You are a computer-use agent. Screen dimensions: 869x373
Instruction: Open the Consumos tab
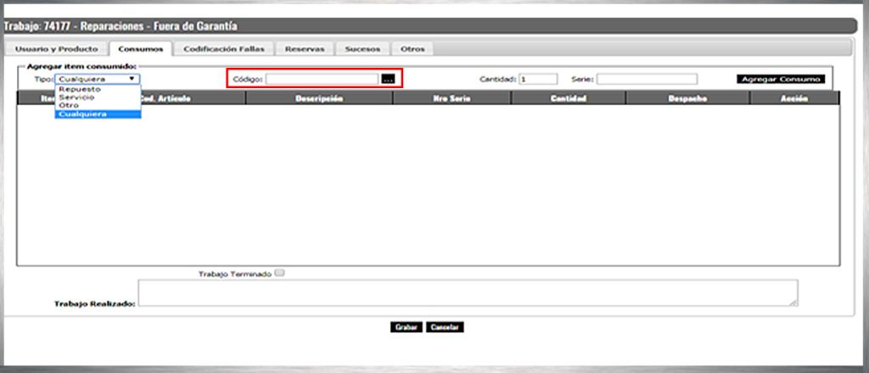141,49
